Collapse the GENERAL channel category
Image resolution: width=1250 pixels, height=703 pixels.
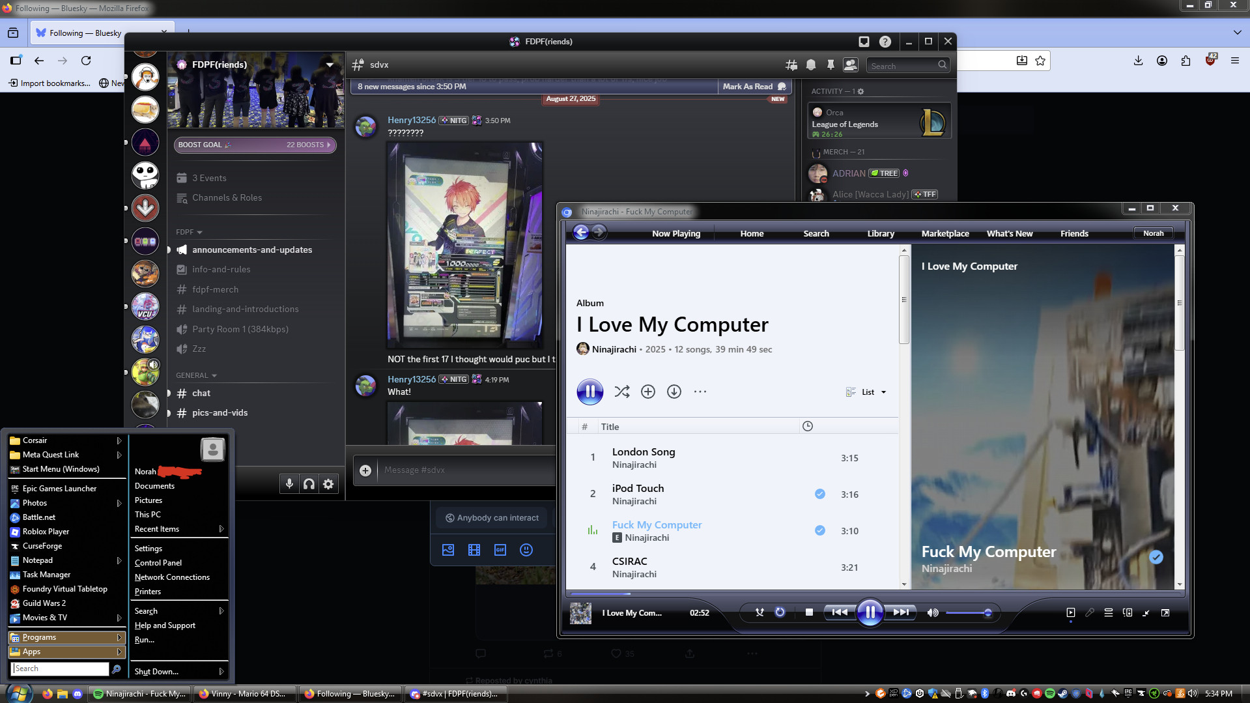click(x=196, y=375)
